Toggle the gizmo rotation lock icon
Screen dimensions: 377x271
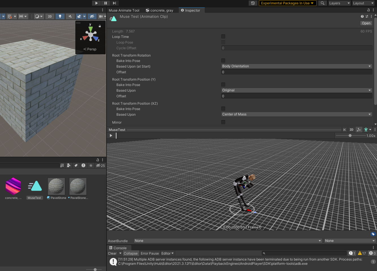point(100,26)
